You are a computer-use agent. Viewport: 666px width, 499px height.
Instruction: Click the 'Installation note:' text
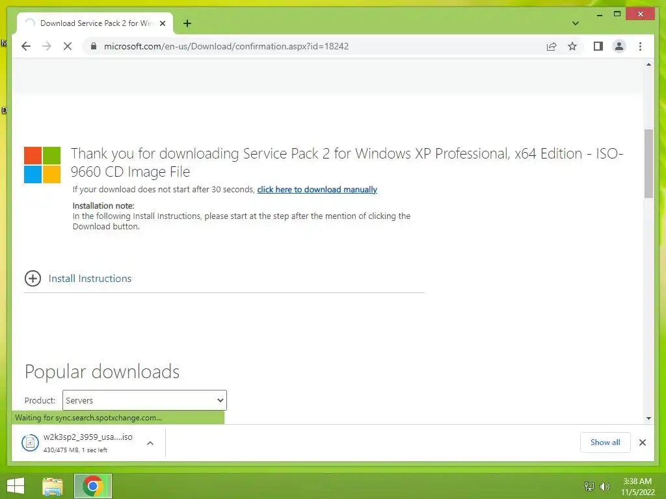[103, 206]
